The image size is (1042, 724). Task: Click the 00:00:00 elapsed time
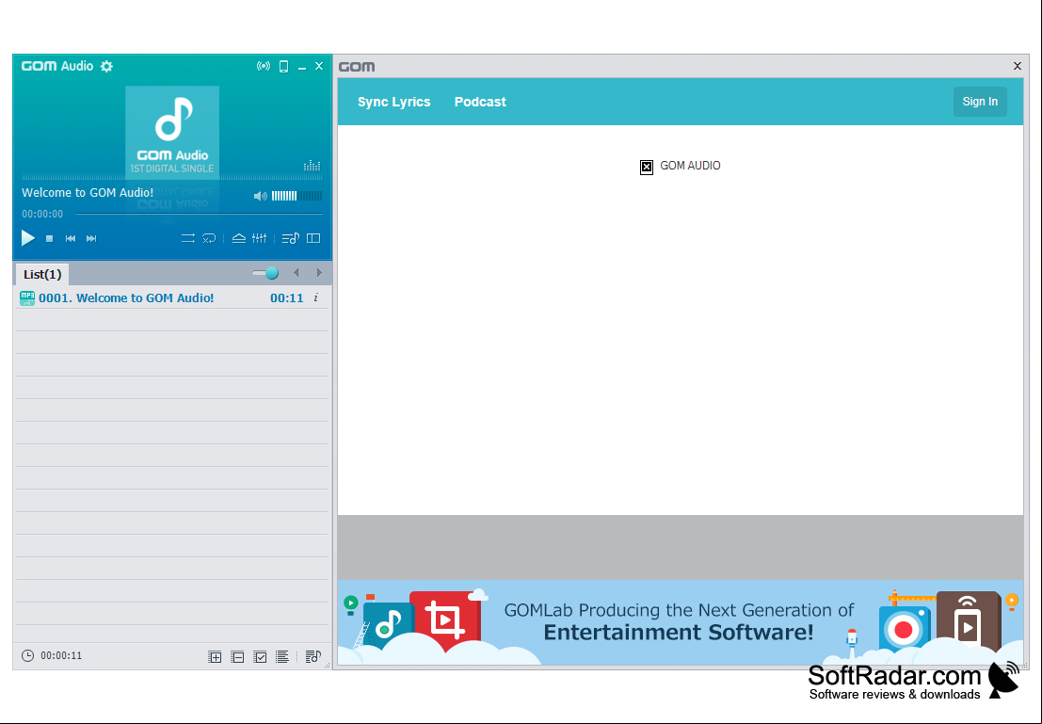42,214
